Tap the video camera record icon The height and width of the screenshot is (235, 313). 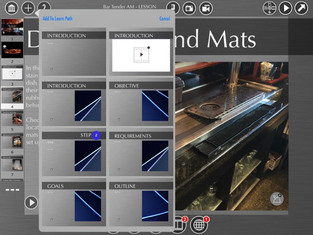tap(206, 8)
